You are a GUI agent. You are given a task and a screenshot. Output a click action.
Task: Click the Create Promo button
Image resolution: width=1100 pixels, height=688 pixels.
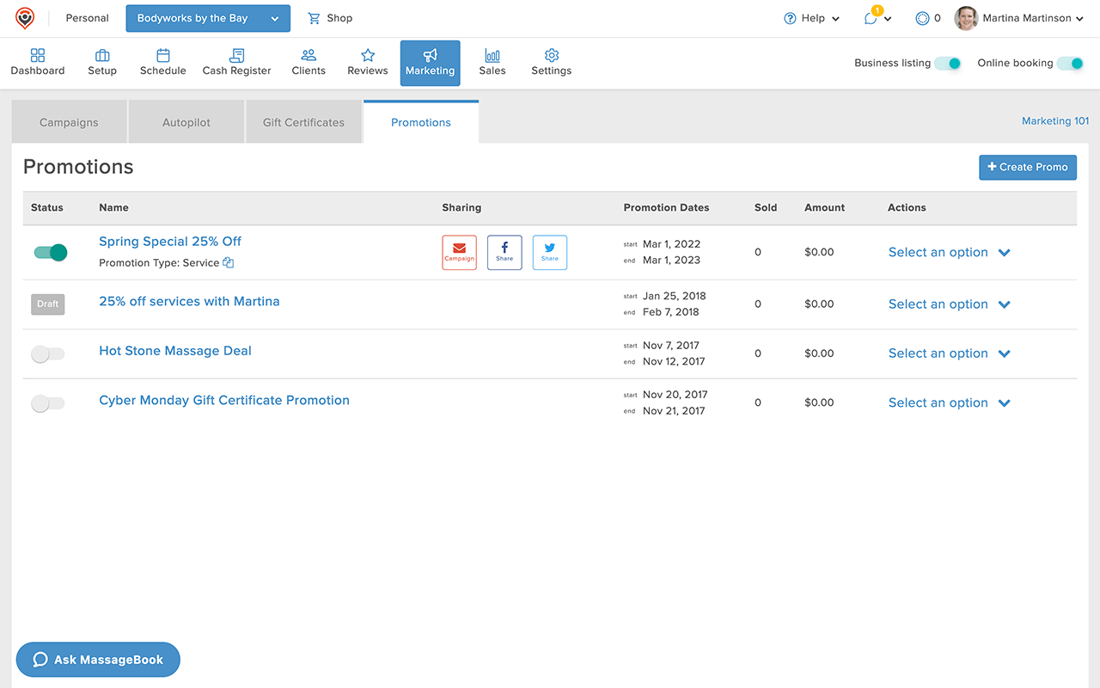point(1027,167)
